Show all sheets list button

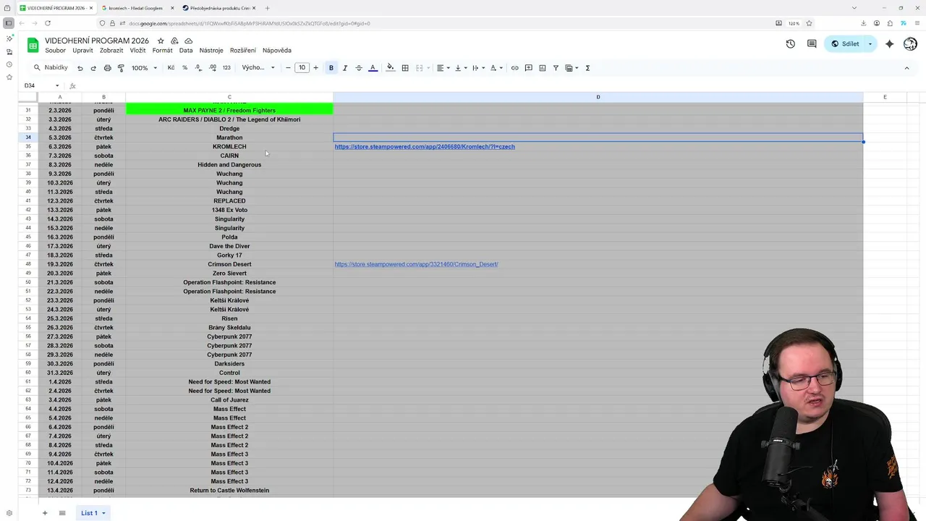pyautogui.click(x=62, y=513)
